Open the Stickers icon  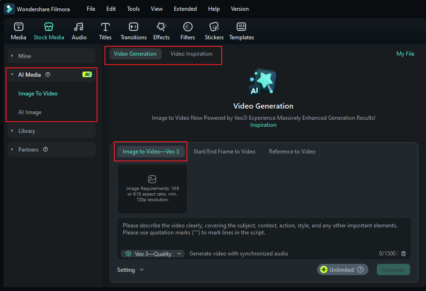coord(214,27)
